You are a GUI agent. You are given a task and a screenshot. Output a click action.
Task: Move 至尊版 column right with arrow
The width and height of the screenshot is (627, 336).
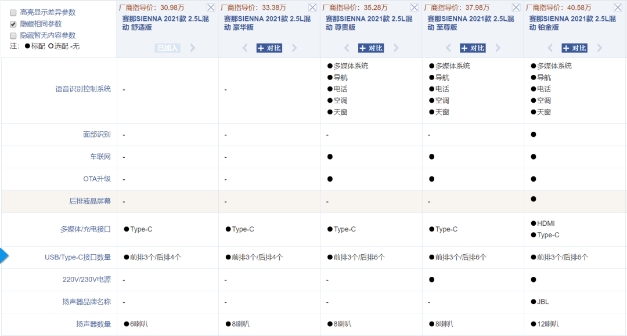pyautogui.click(x=498, y=48)
